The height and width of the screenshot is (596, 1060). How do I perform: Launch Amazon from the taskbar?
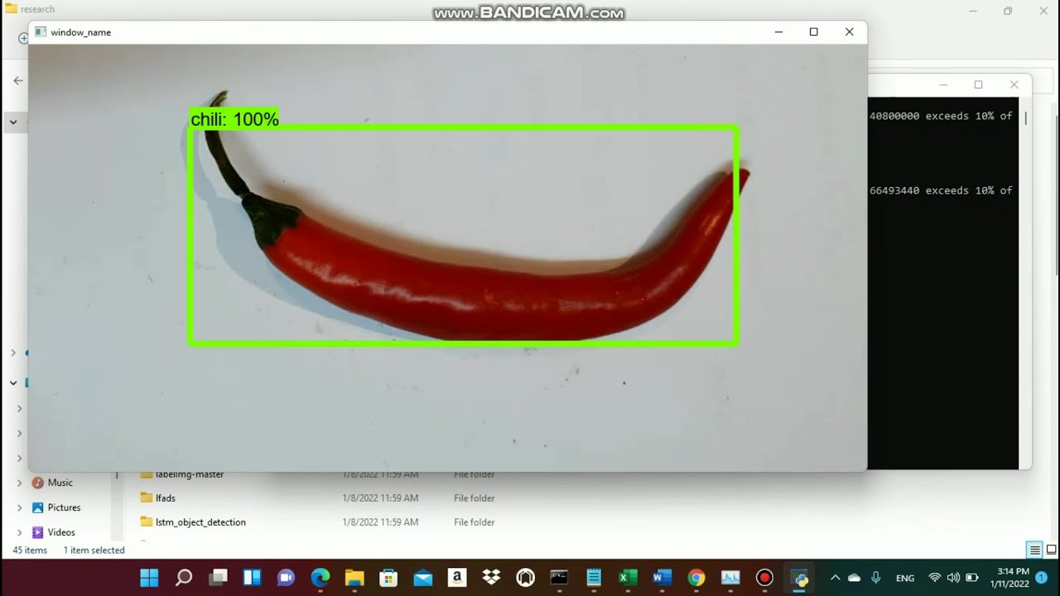pyautogui.click(x=457, y=577)
